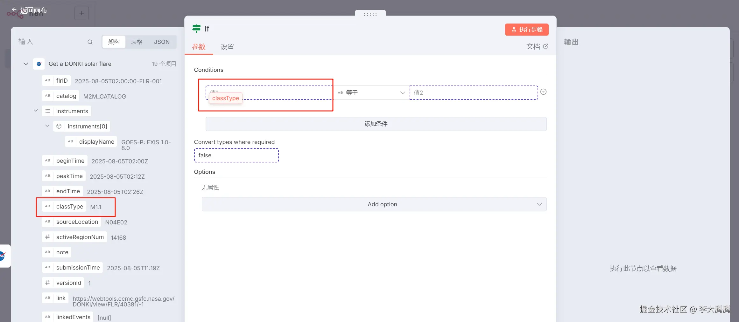Viewport: 739px width, 322px height.
Task: Click the list icon beside instruments
Action: 47,111
